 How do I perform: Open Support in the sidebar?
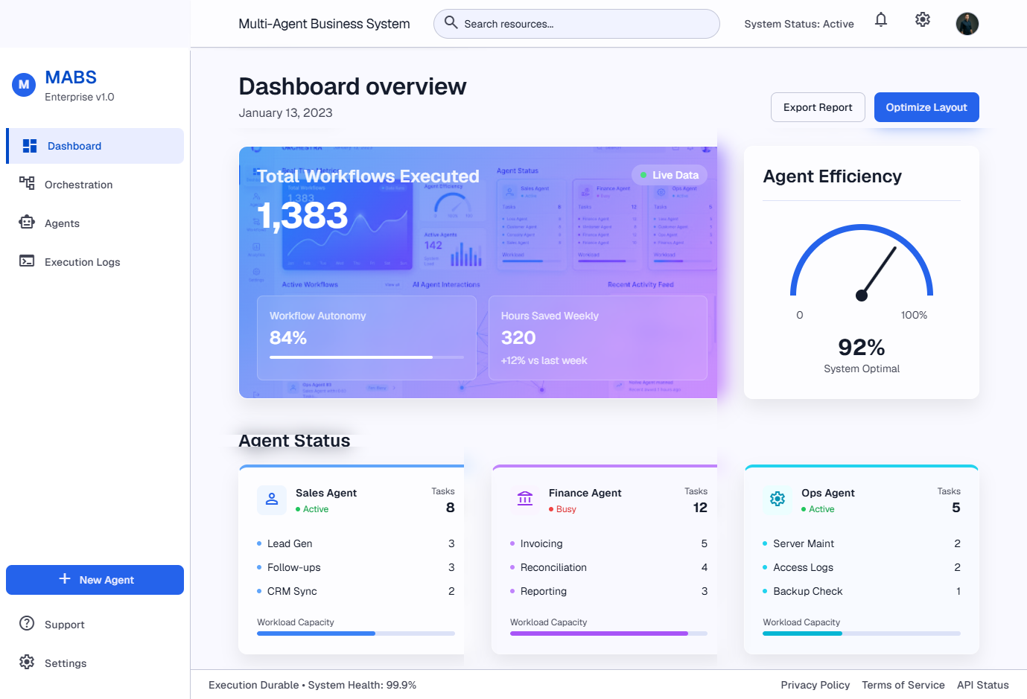pos(95,625)
